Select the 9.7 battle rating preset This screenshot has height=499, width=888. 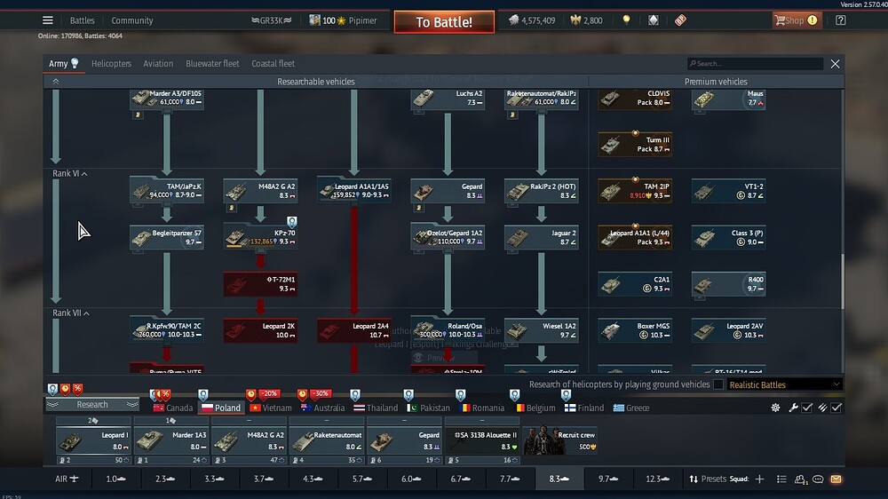coord(607,479)
